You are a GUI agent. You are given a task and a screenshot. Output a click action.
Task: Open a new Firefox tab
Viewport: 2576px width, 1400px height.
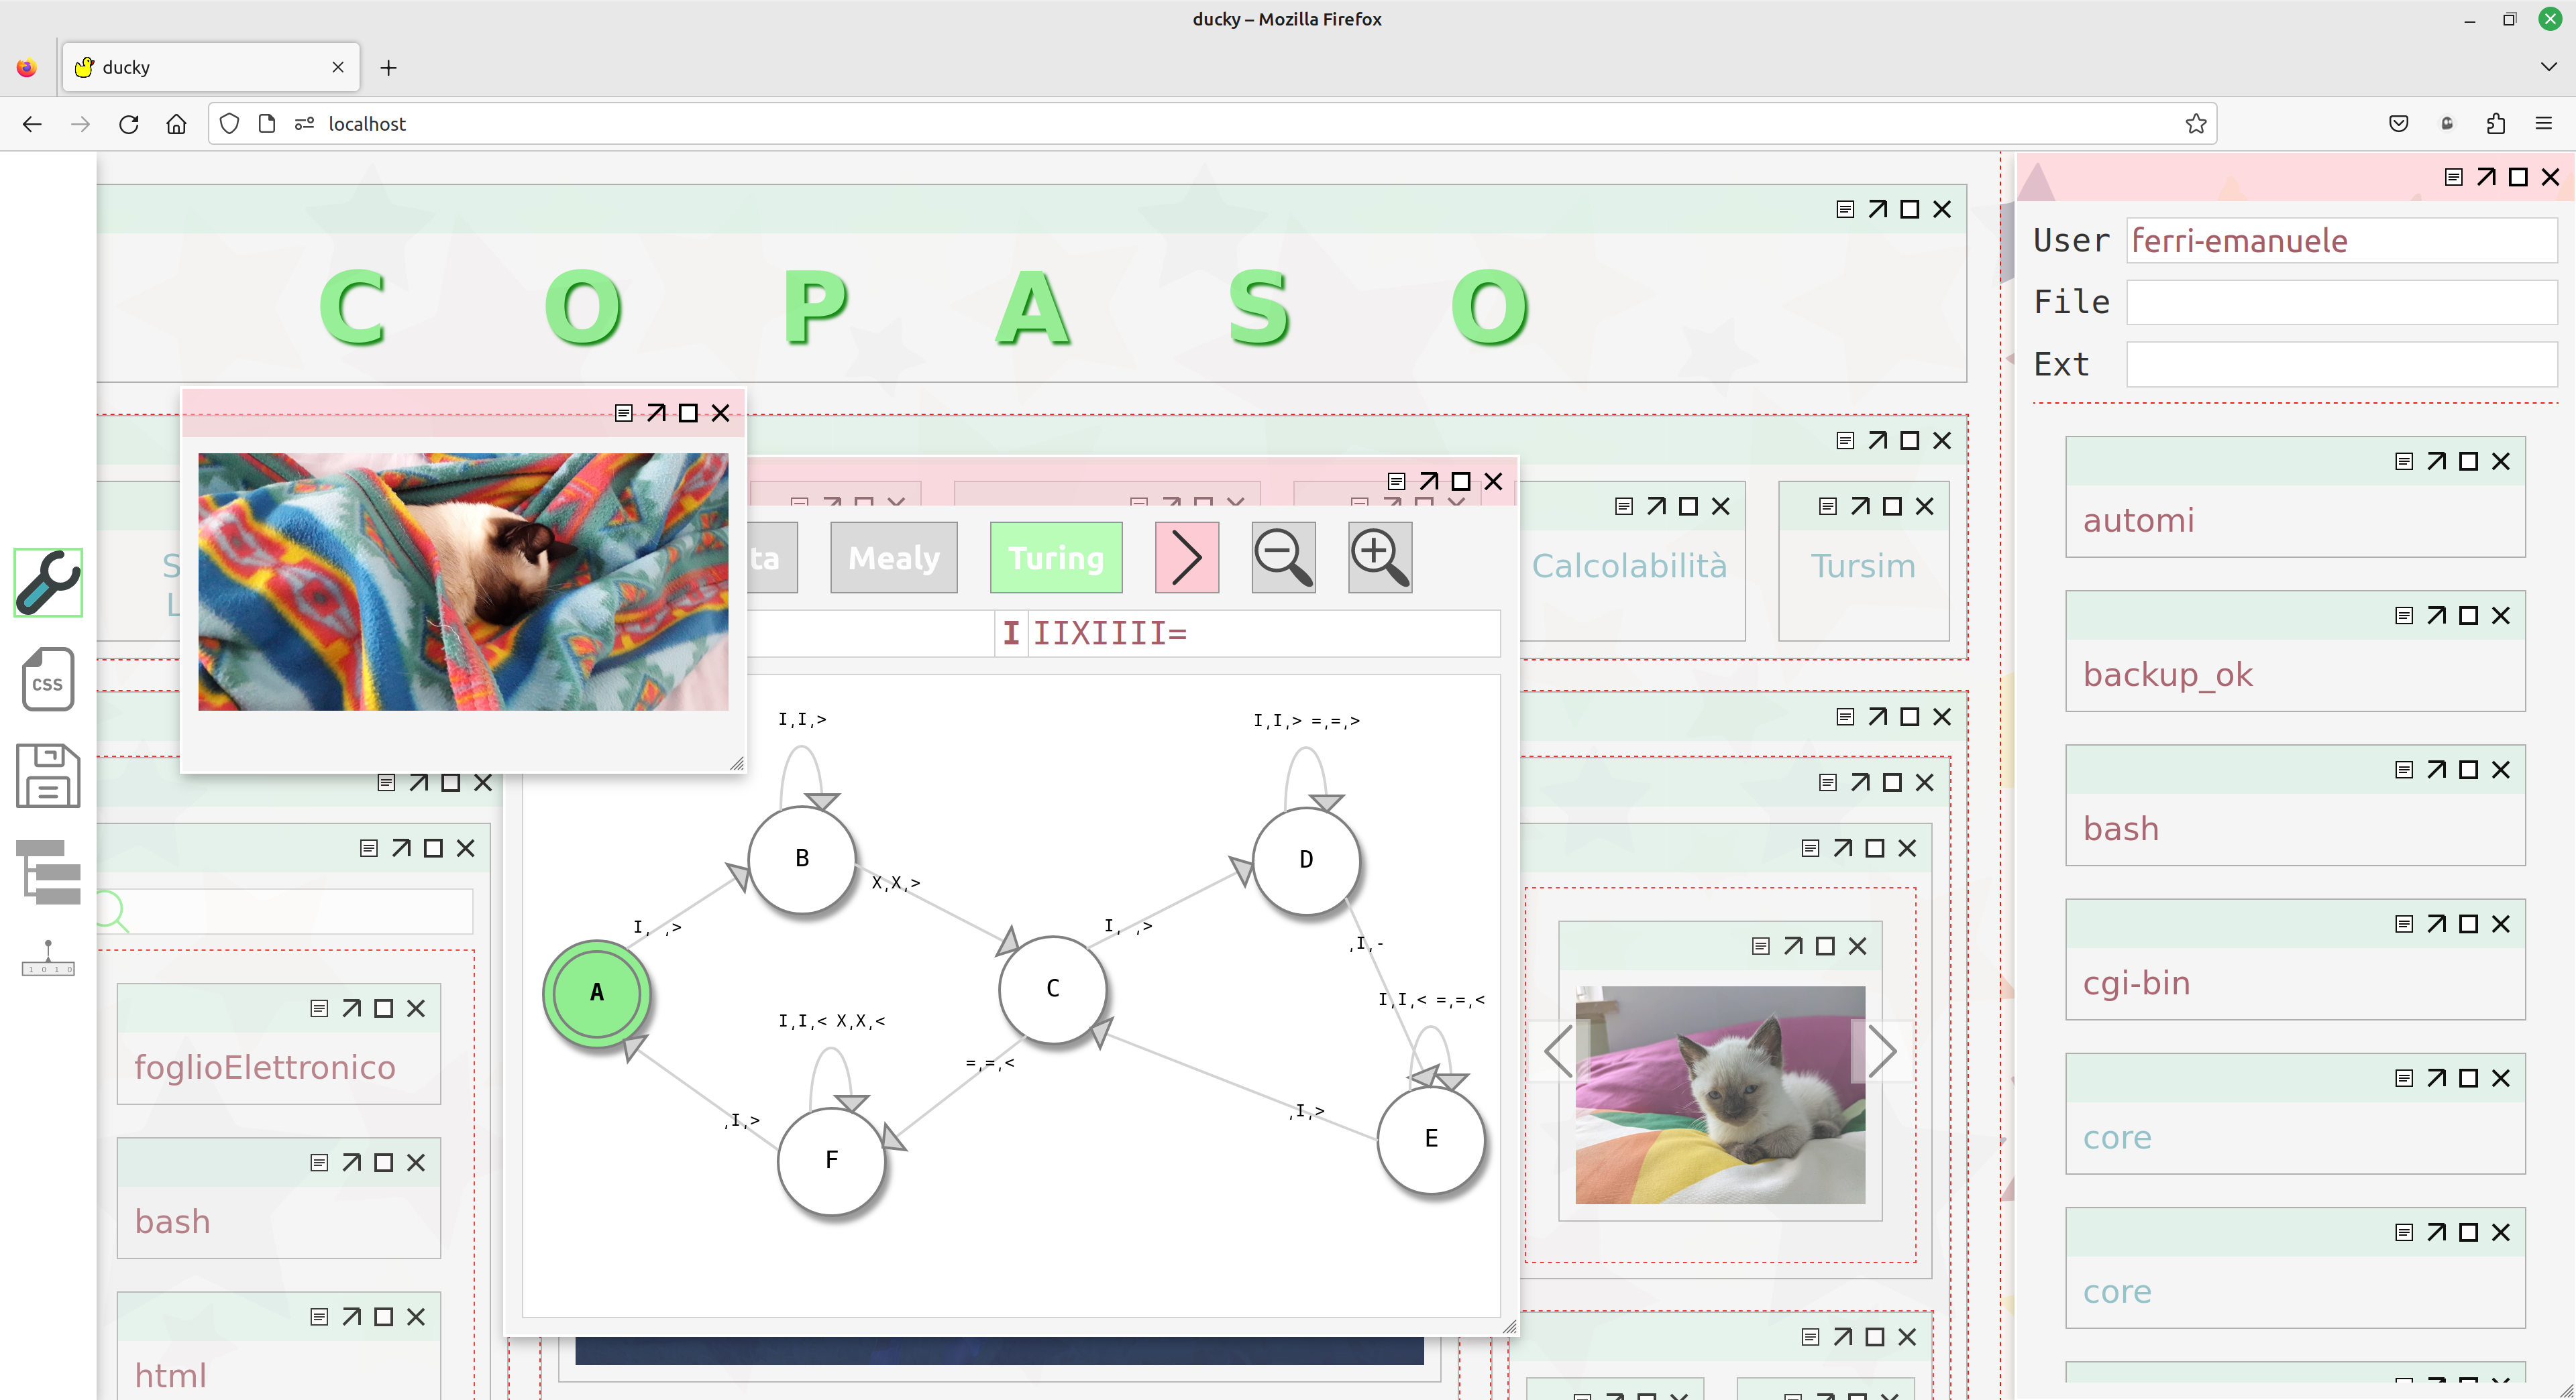click(389, 67)
